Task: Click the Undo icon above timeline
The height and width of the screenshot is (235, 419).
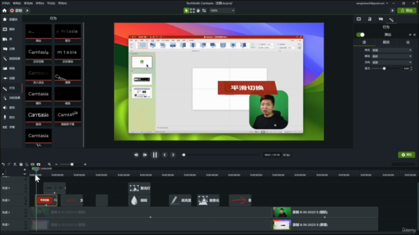Action: [x=3, y=164]
